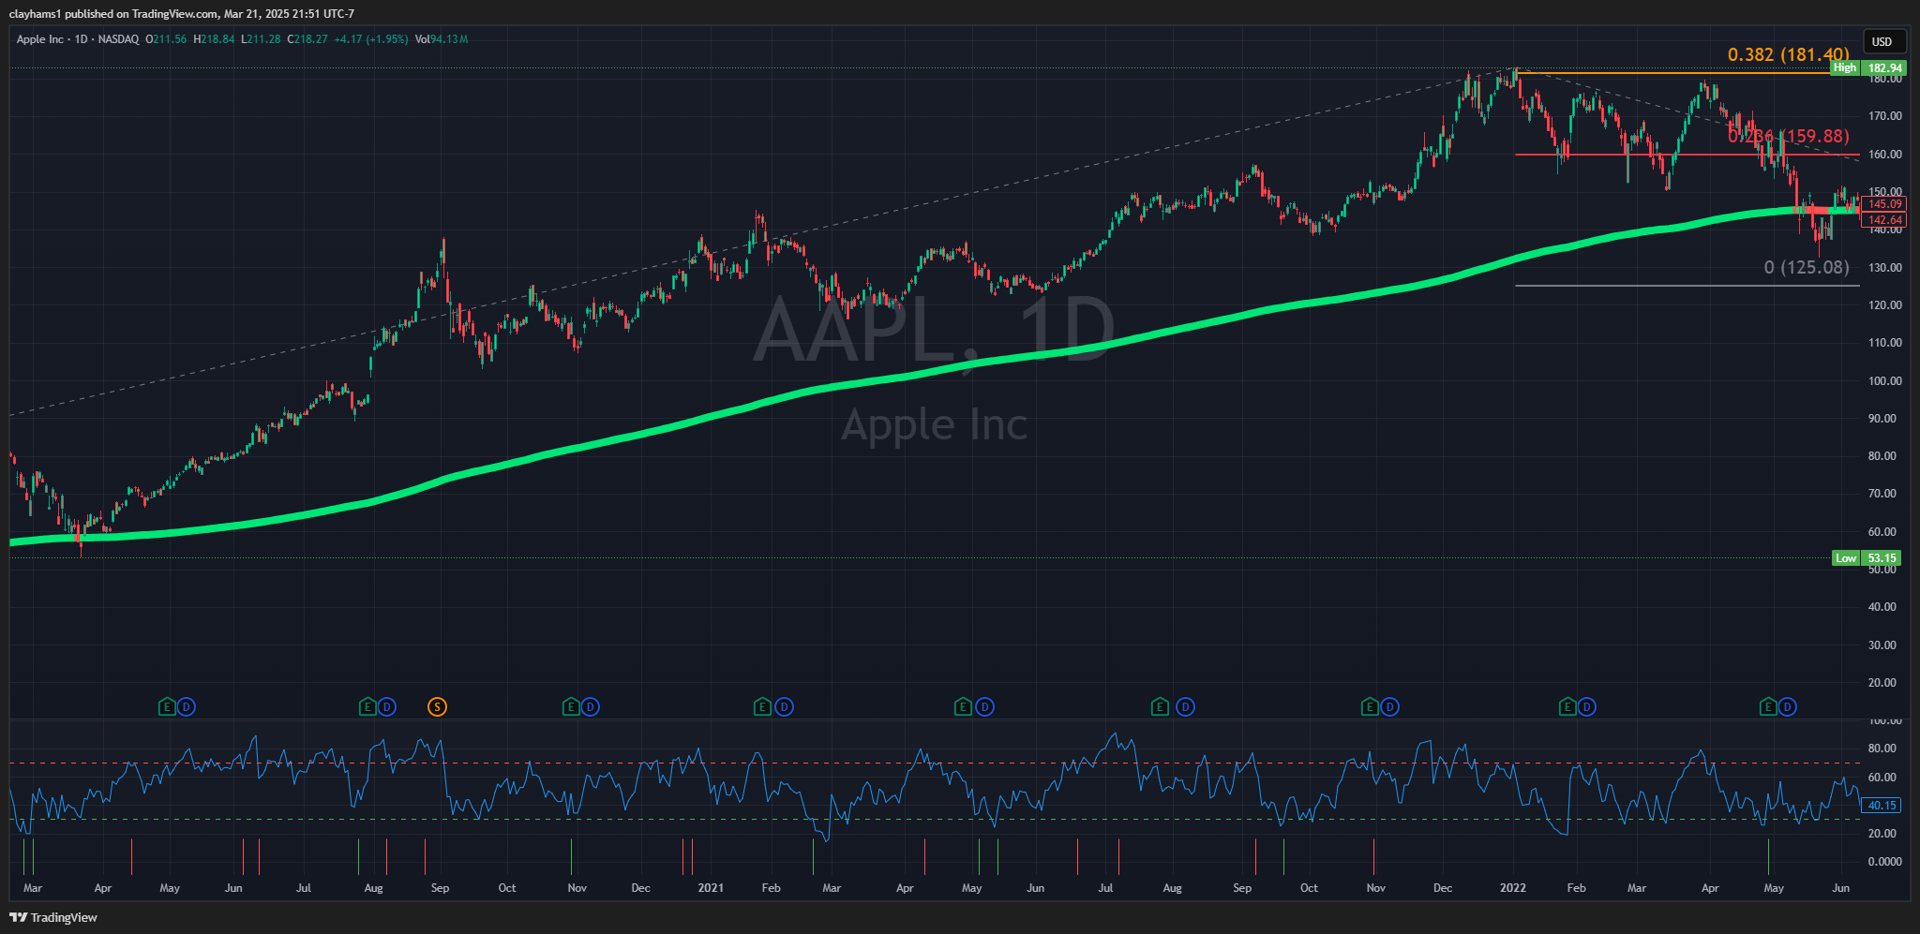Open the earnings E icon above May 2021
The height and width of the screenshot is (934, 1920).
point(963,706)
